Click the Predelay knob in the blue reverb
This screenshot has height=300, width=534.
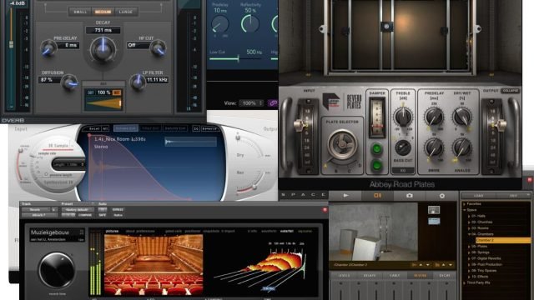(220, 24)
